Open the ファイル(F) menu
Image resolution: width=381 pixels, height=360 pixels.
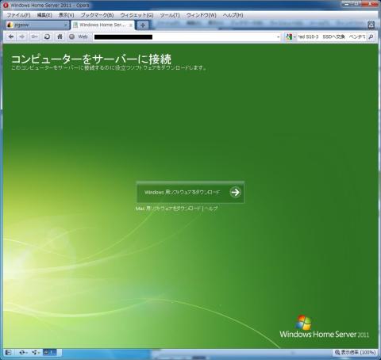(x=18, y=15)
